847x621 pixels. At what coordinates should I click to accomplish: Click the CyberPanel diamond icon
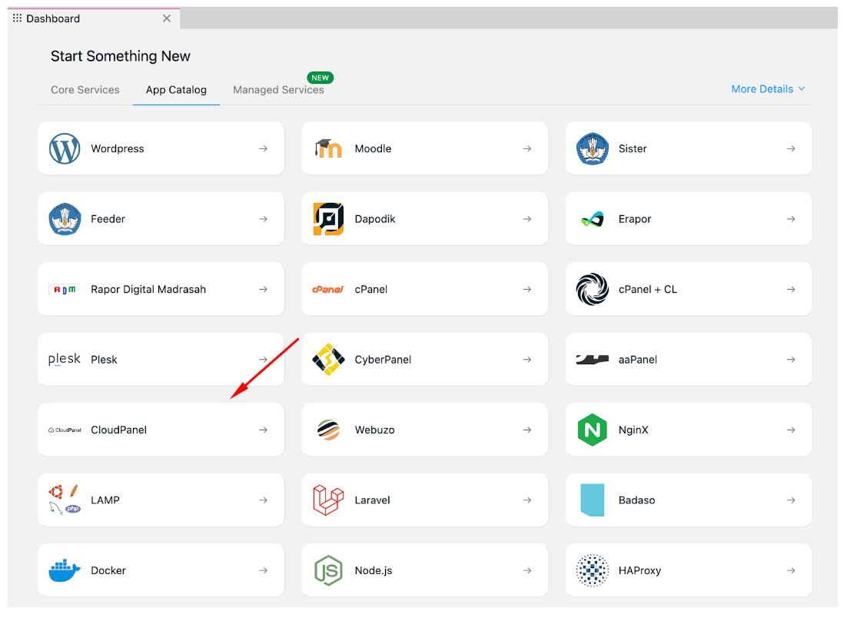point(327,358)
